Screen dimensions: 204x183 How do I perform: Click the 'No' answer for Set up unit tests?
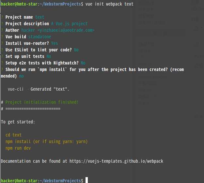pyautogui.click(x=49, y=56)
